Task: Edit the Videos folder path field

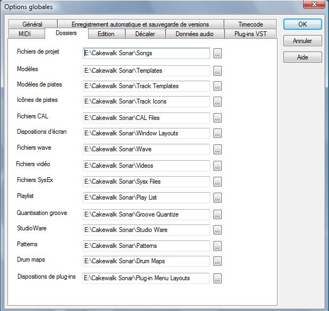Action: [146, 166]
